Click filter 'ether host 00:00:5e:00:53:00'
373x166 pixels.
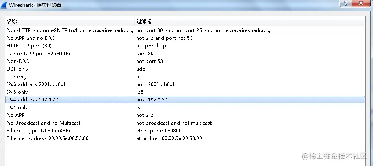[x=169, y=138]
